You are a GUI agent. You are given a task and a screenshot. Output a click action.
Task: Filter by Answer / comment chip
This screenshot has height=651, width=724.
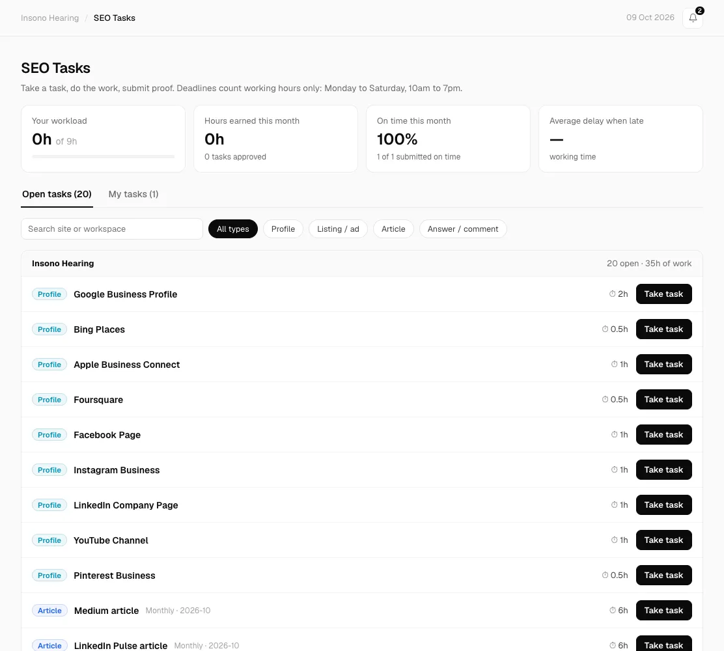click(x=463, y=229)
